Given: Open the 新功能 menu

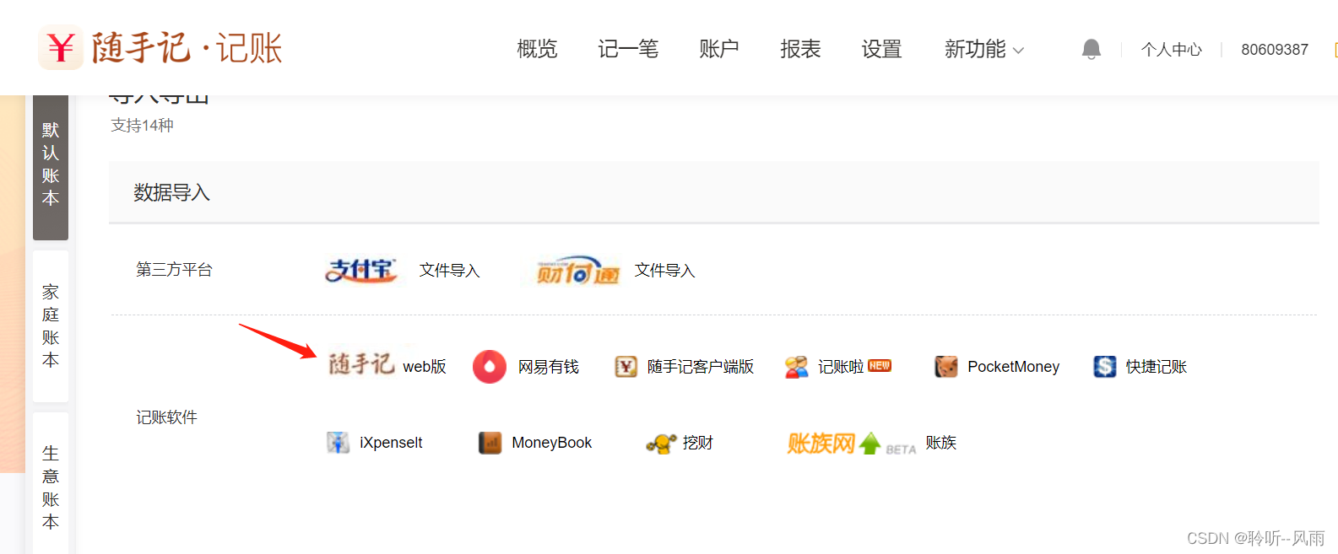Looking at the screenshot, I should [x=975, y=49].
